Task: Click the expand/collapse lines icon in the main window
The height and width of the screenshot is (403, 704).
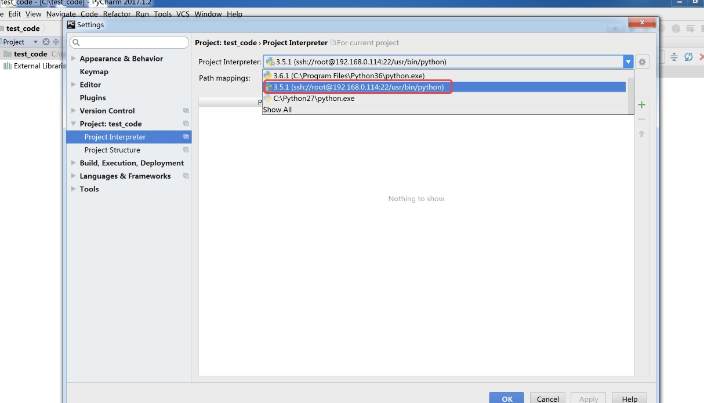Action: (x=674, y=57)
